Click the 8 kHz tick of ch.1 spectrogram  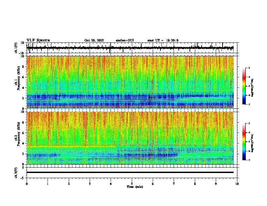pyautogui.click(x=23, y=67)
